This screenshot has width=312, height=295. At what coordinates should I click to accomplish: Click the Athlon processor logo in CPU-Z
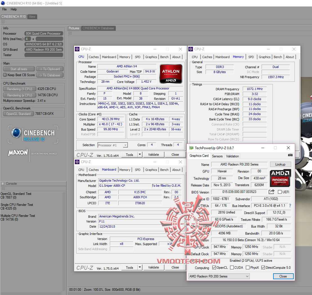[171, 74]
